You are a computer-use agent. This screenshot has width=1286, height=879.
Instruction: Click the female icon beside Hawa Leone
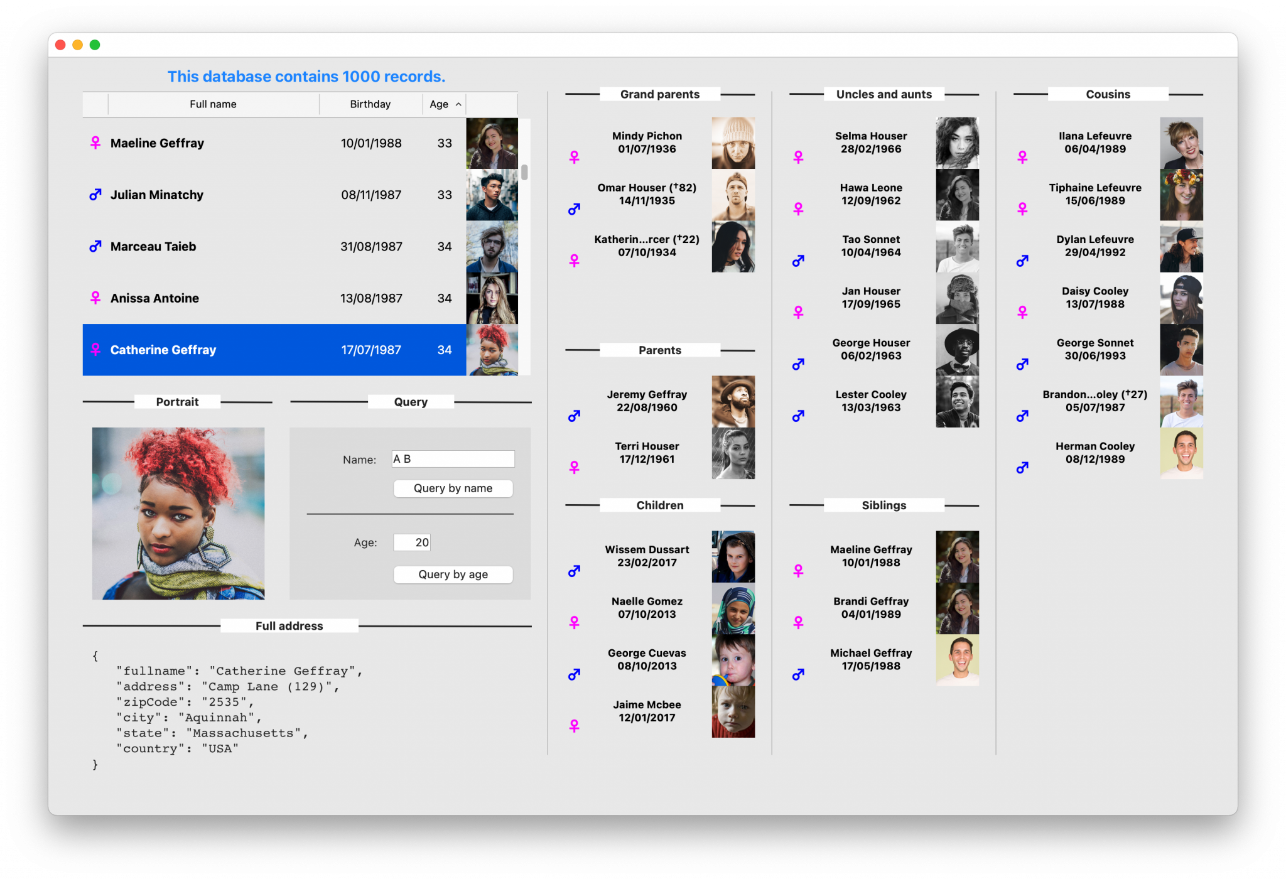pos(798,208)
